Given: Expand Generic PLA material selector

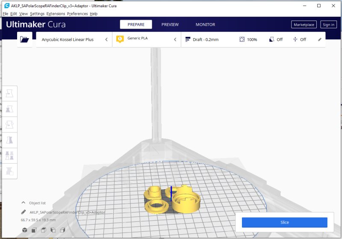Looking at the screenshot, I should tap(147, 39).
